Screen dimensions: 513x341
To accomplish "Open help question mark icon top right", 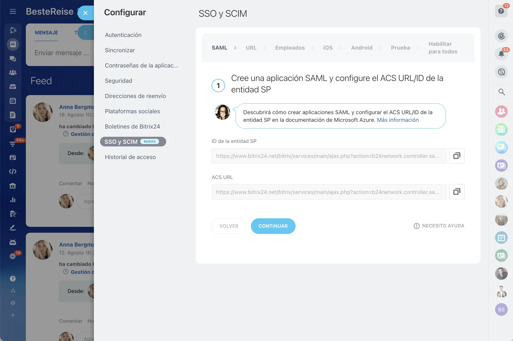I will [501, 11].
